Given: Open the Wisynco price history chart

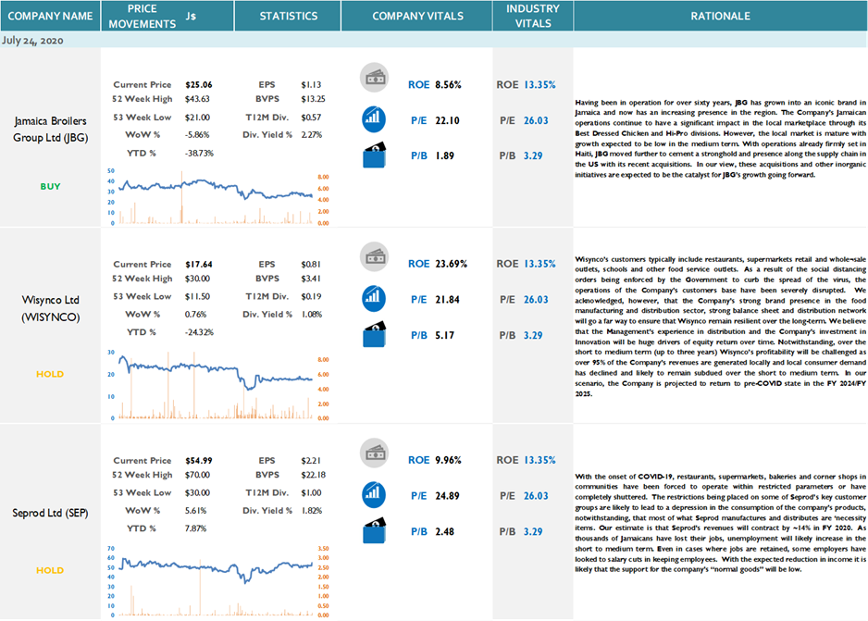Looking at the screenshot, I should tap(218, 384).
